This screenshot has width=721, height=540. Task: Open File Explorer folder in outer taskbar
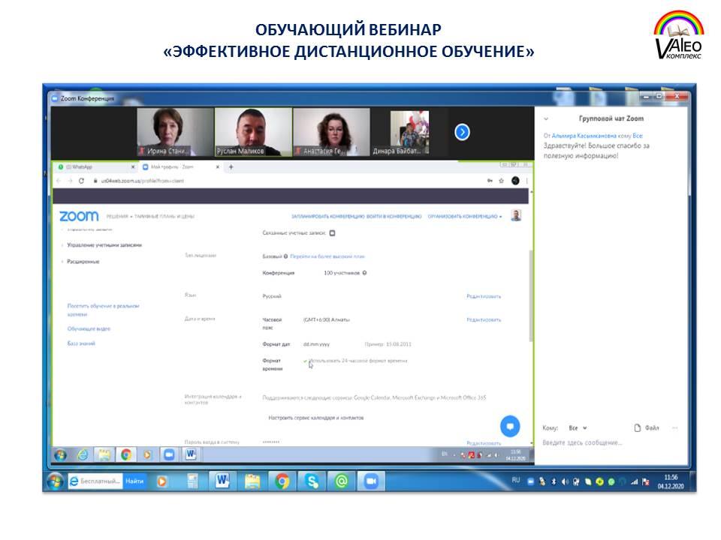tap(252, 481)
